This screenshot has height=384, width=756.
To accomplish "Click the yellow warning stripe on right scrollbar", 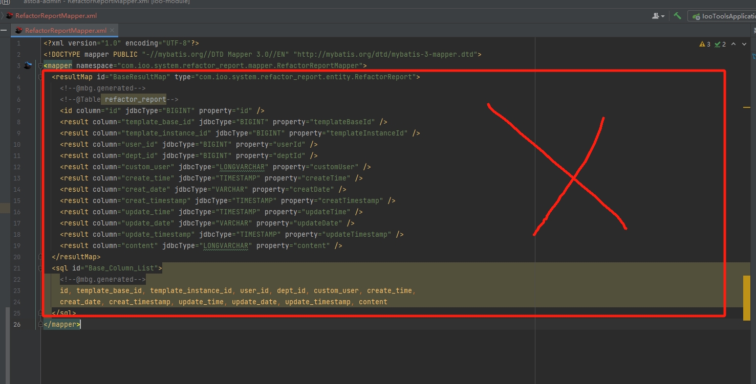I will [x=746, y=107].
